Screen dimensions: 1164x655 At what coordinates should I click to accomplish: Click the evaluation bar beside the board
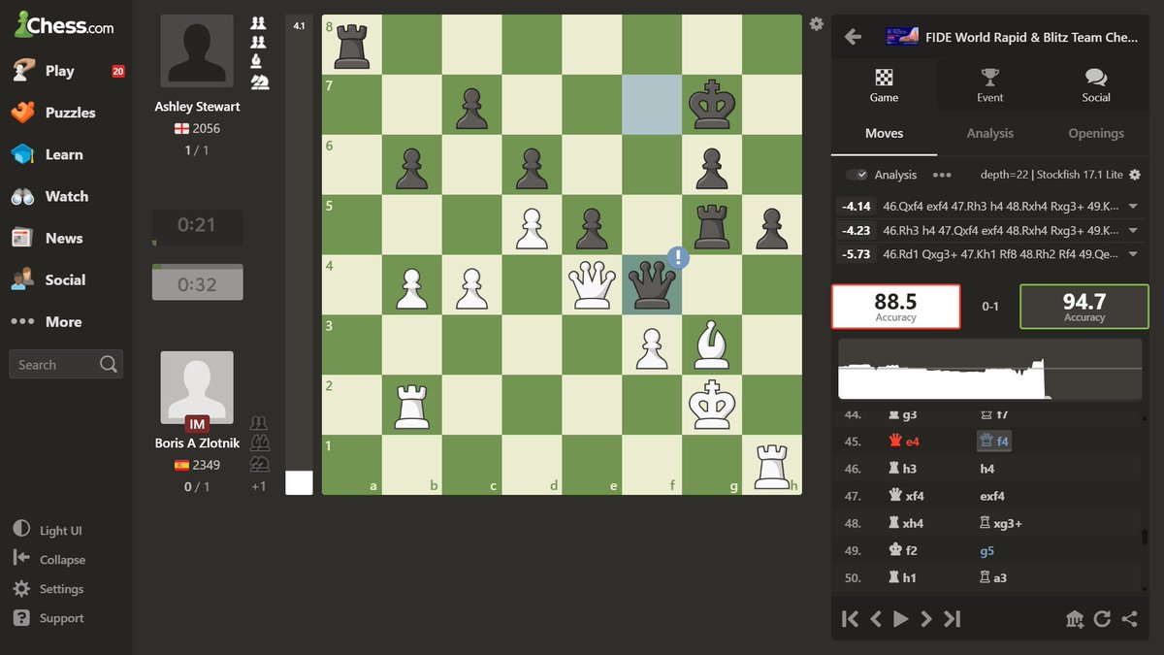pos(299,255)
